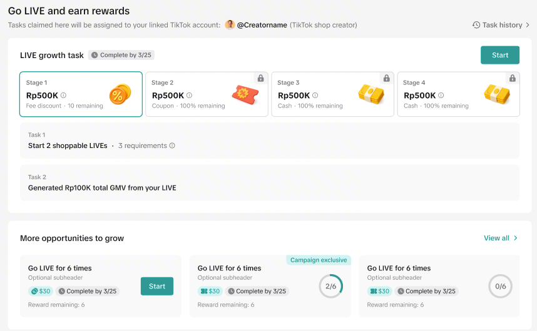The height and width of the screenshot is (331, 537).
Task: Click the Coupon · 100% remaining text
Action: (x=188, y=106)
